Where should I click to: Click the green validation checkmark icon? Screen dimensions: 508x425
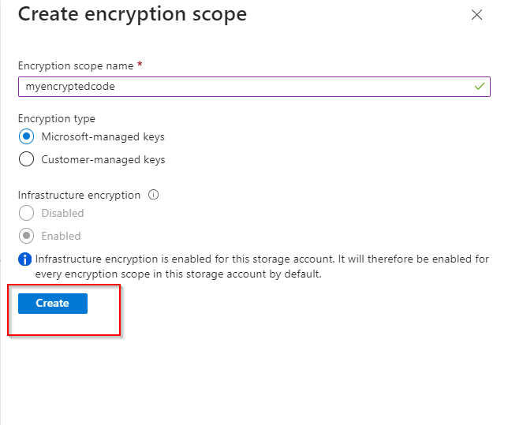pos(479,87)
